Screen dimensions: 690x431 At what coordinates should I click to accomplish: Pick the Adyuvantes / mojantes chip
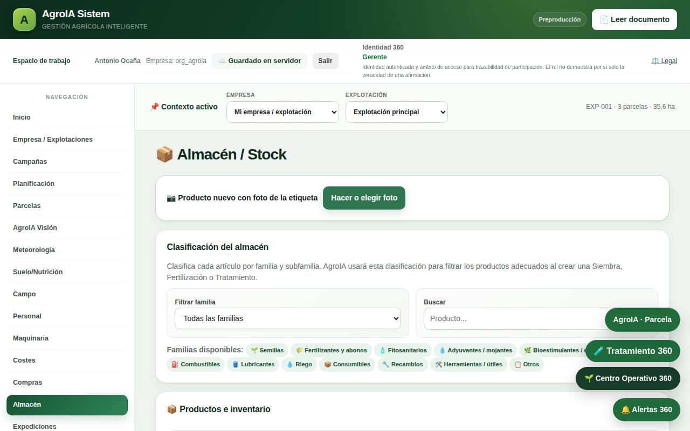475,350
